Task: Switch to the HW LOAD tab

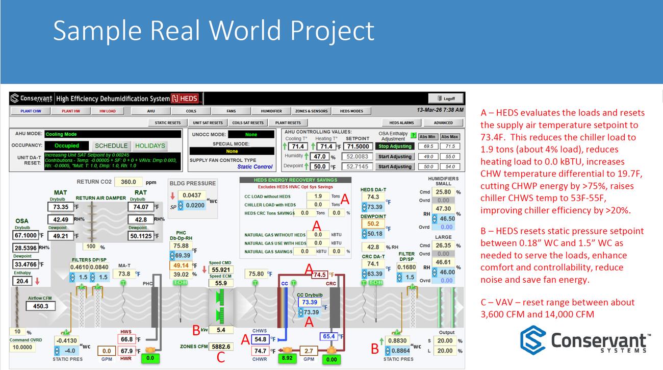Action: (x=108, y=111)
